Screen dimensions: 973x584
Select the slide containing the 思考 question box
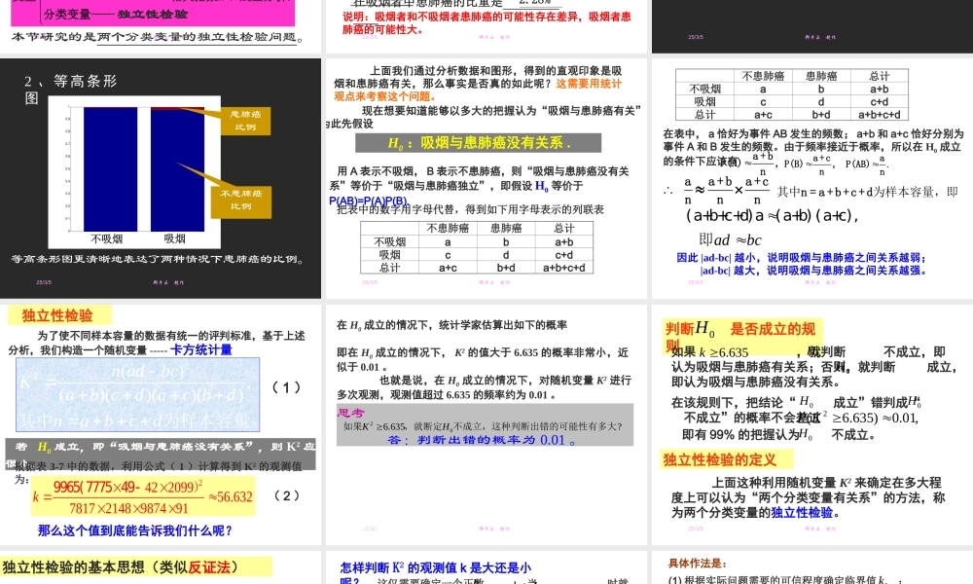pyautogui.click(x=486, y=424)
